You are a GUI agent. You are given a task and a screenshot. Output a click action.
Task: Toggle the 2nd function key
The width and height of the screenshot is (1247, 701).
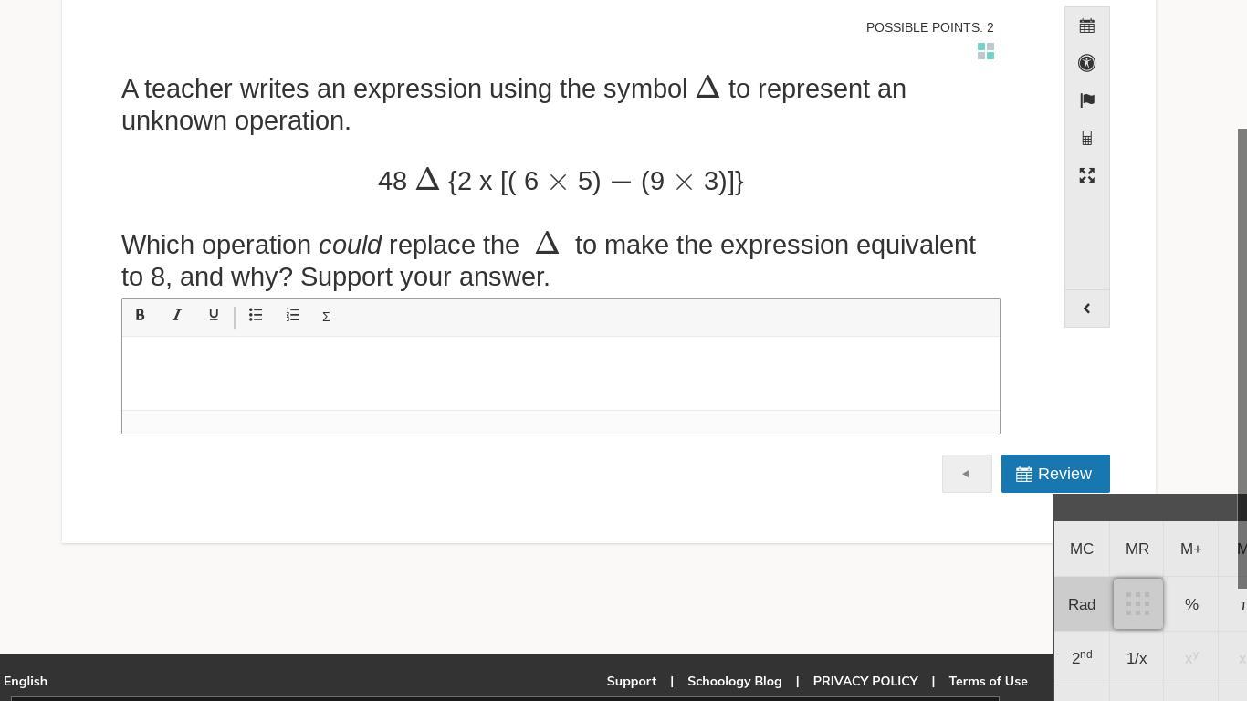coord(1082,658)
